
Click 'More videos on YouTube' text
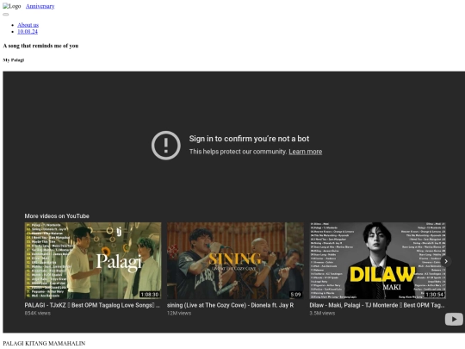(x=57, y=216)
